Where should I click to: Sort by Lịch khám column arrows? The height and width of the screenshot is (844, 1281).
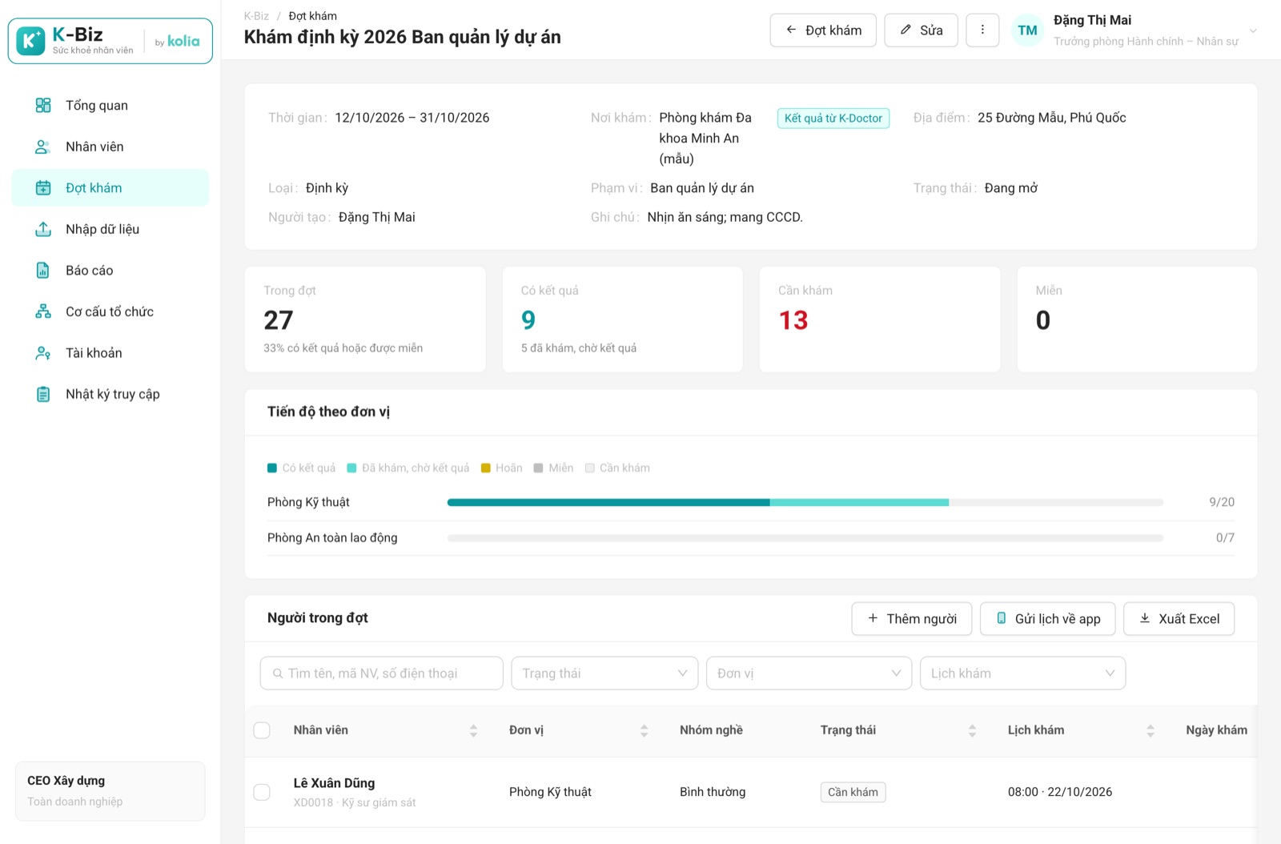1150,730
